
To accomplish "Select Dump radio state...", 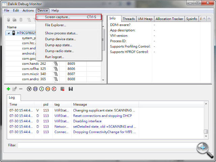I will click(59, 51).
